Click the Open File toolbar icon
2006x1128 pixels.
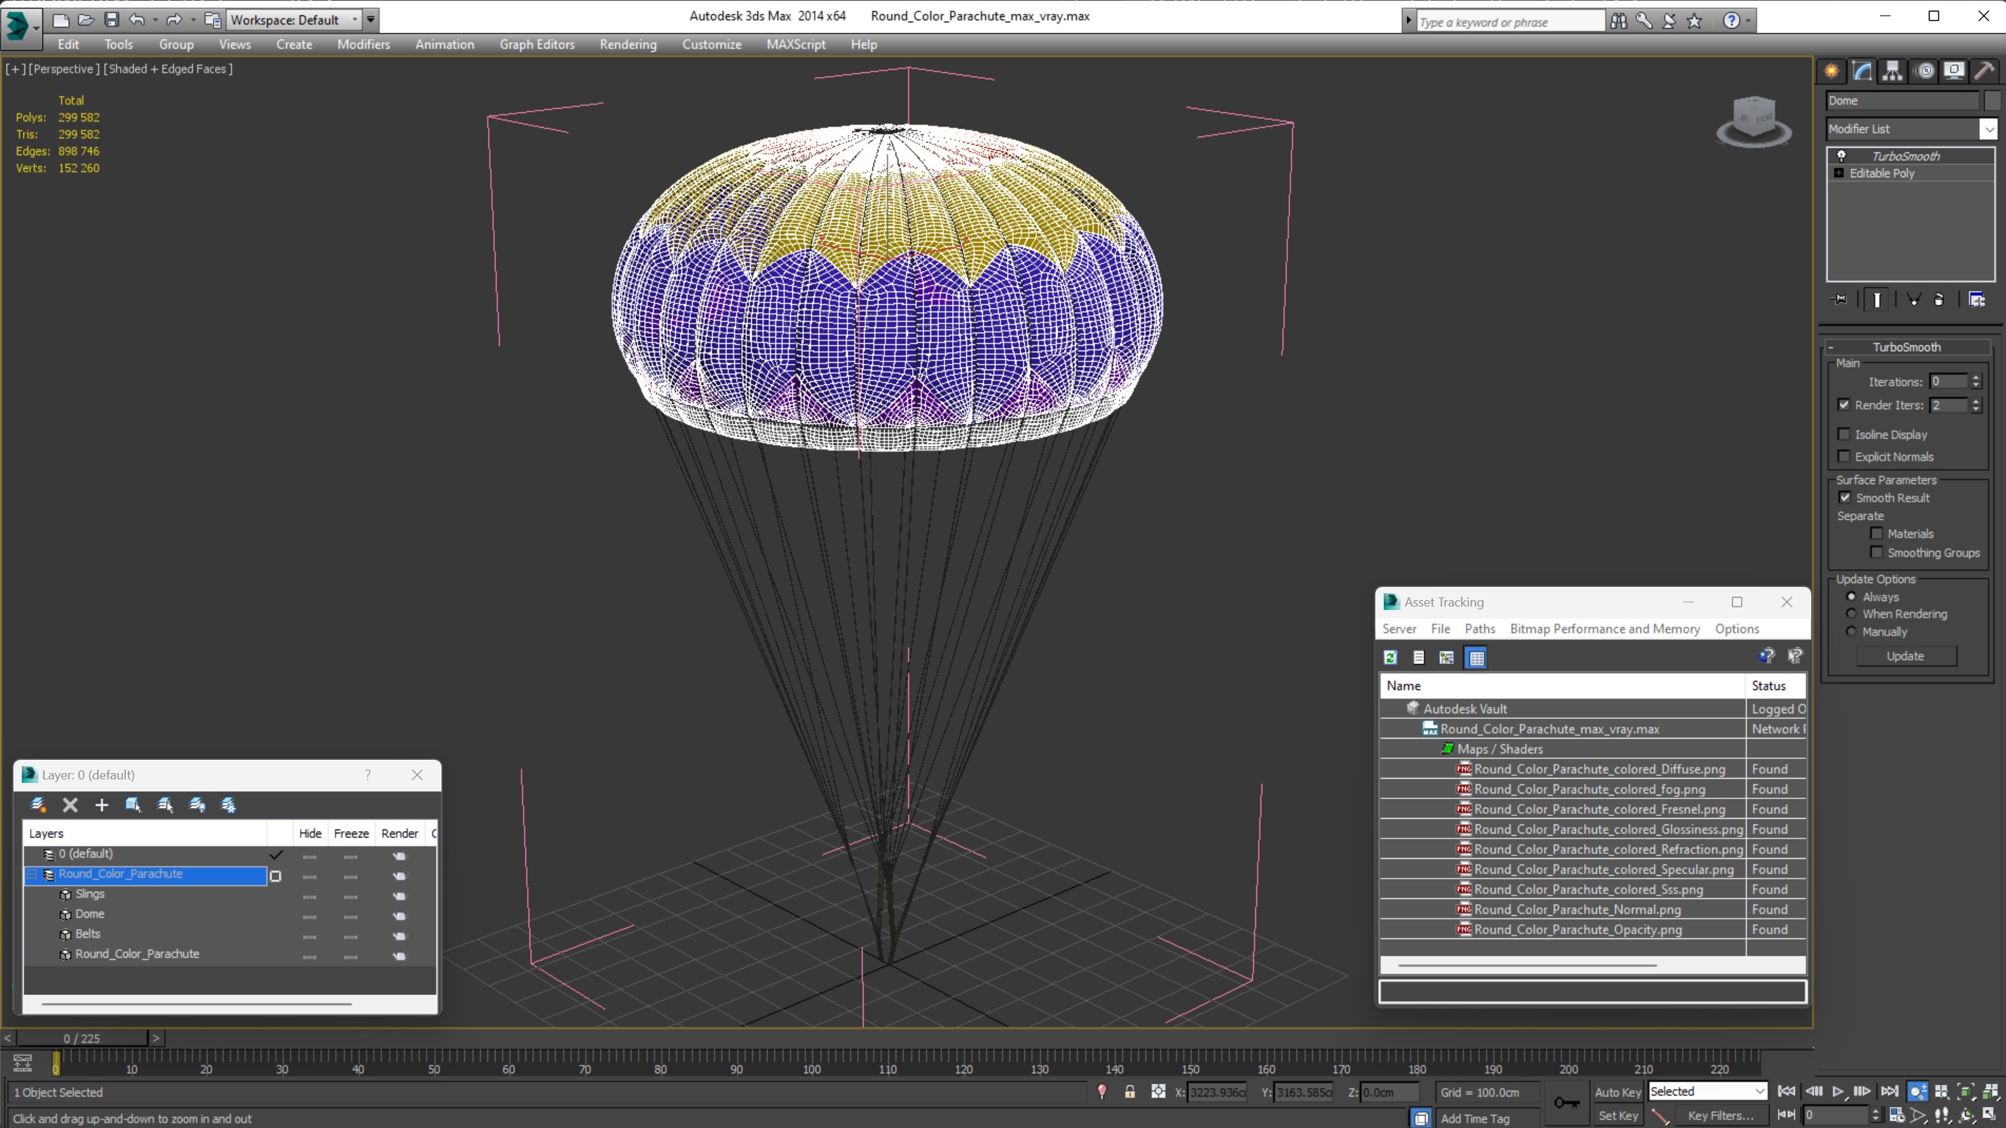tap(86, 20)
